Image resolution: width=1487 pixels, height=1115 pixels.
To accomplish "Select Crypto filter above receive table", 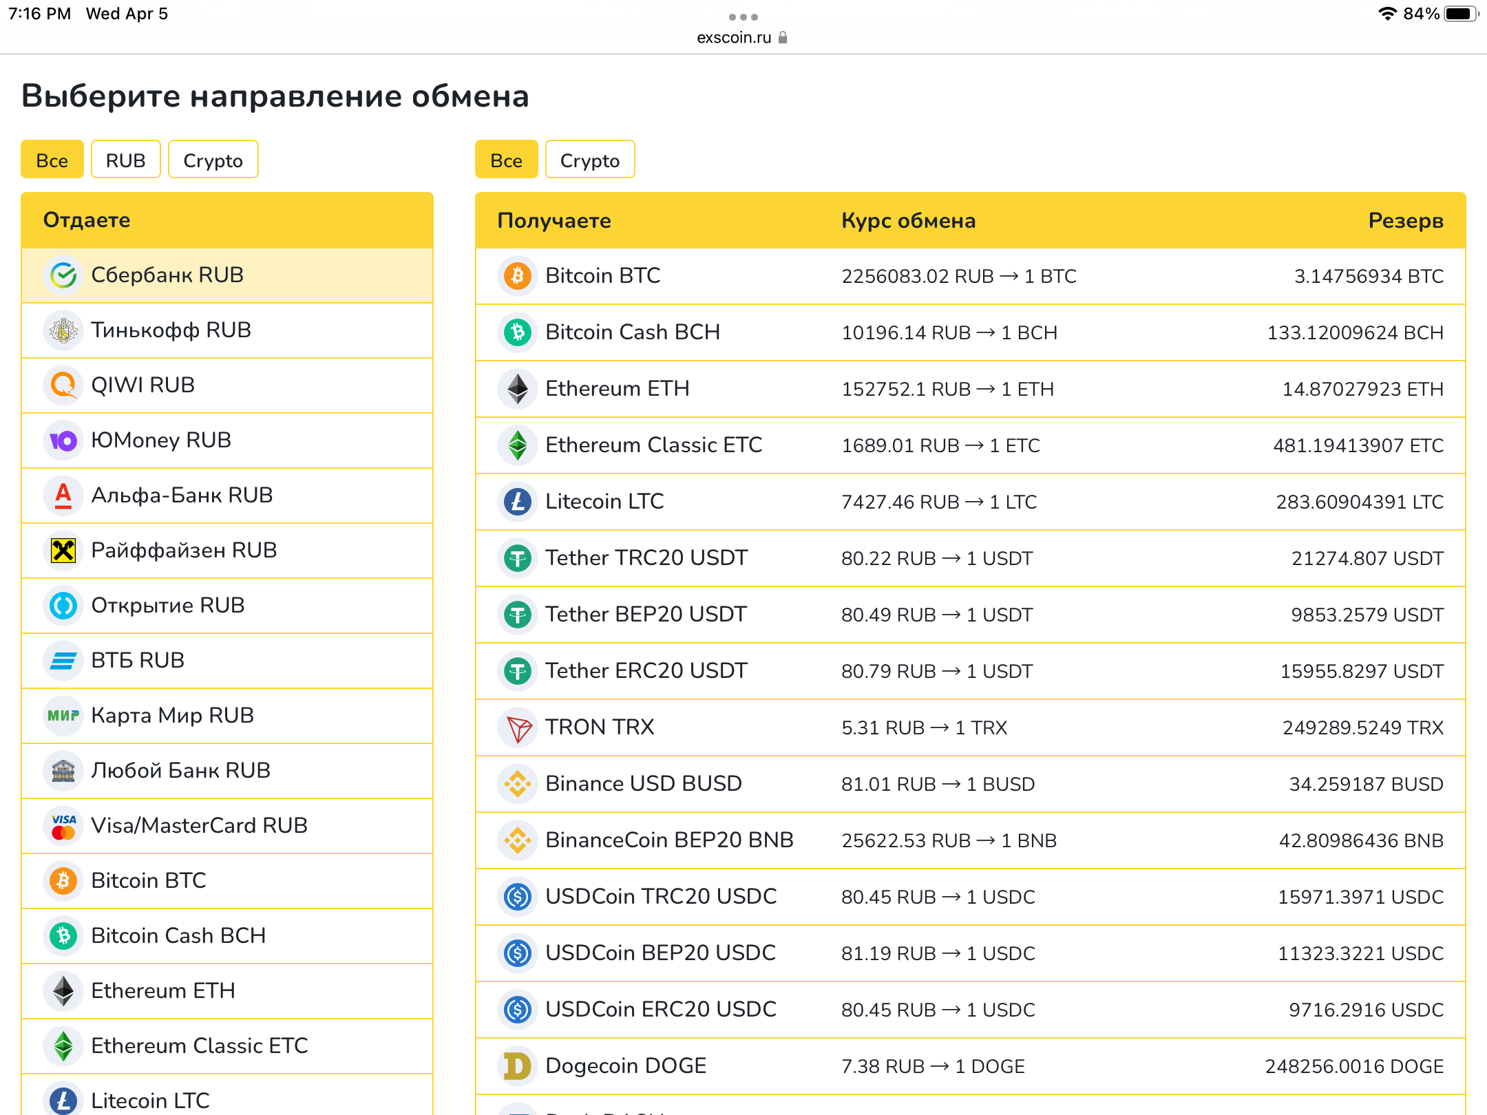I will click(589, 160).
